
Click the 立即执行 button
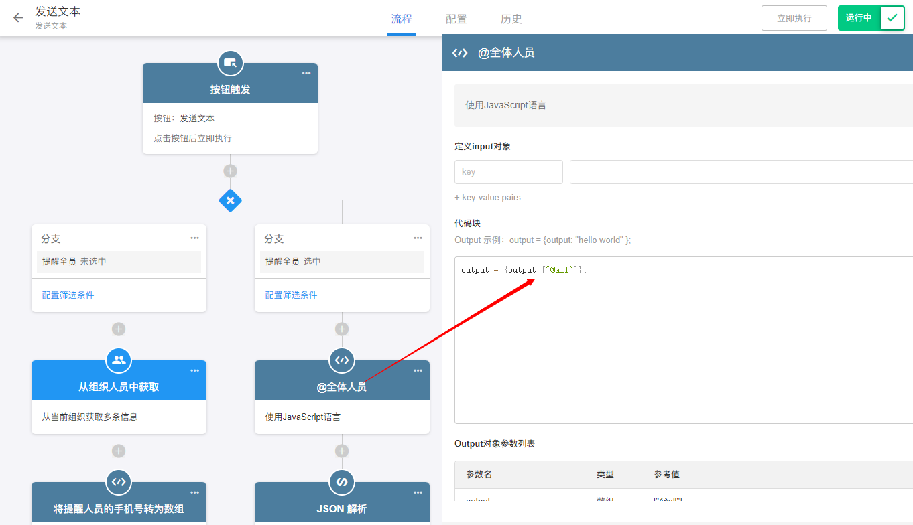click(794, 18)
